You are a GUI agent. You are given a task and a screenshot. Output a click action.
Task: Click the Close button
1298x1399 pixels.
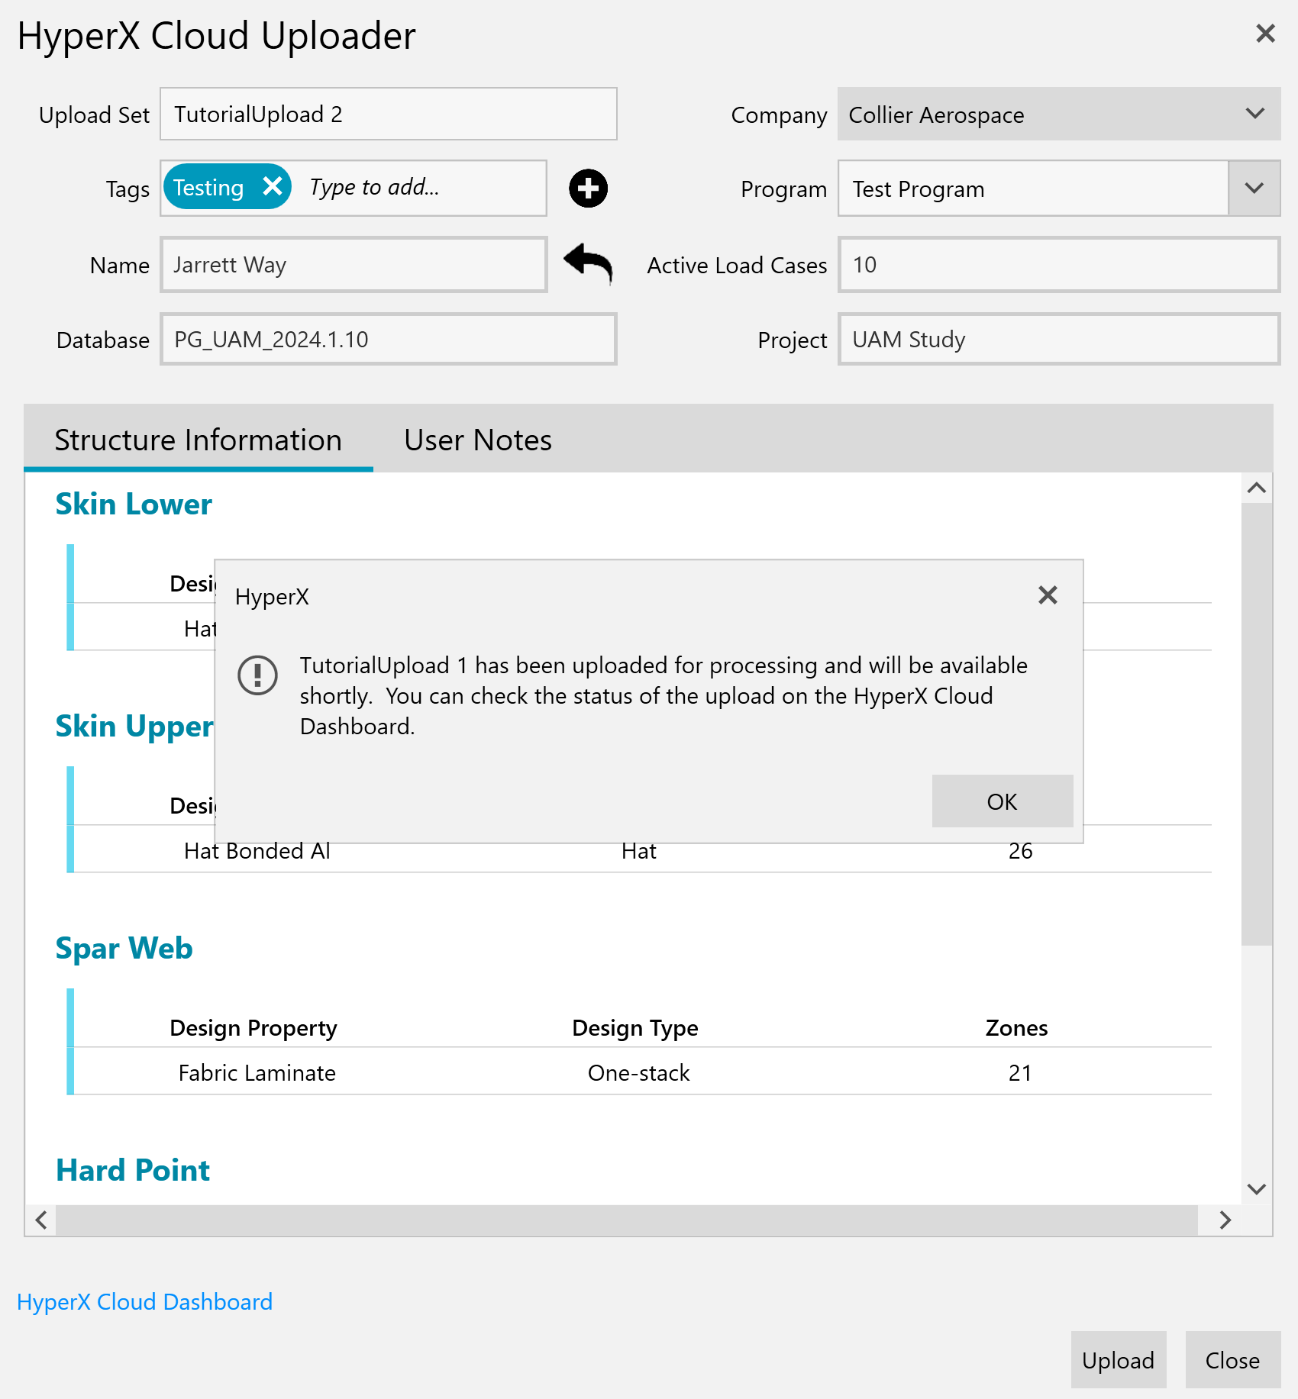(x=1232, y=1360)
